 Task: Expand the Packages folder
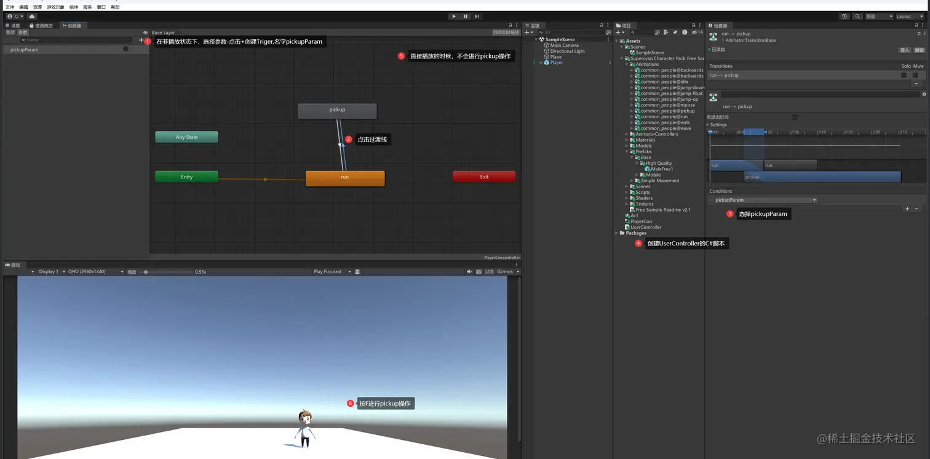click(x=618, y=233)
